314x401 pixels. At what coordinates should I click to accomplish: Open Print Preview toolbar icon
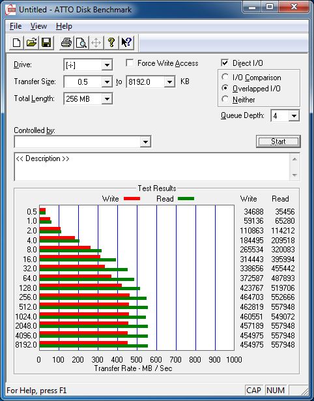coord(81,42)
